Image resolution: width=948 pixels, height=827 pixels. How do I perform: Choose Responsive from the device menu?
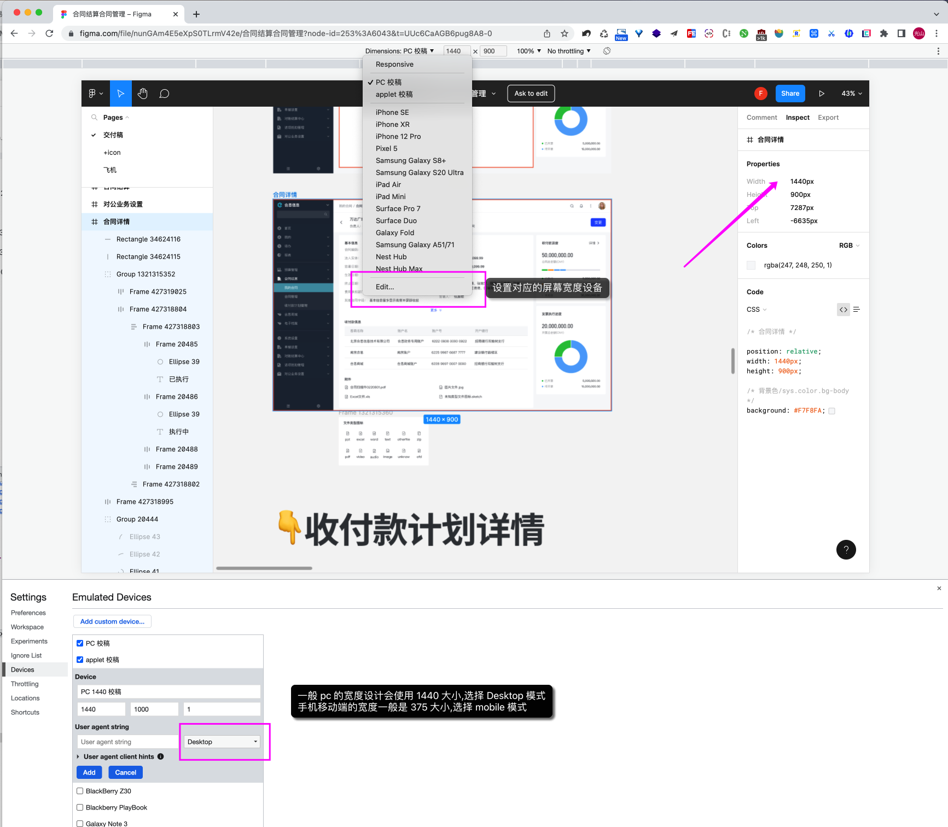point(395,65)
